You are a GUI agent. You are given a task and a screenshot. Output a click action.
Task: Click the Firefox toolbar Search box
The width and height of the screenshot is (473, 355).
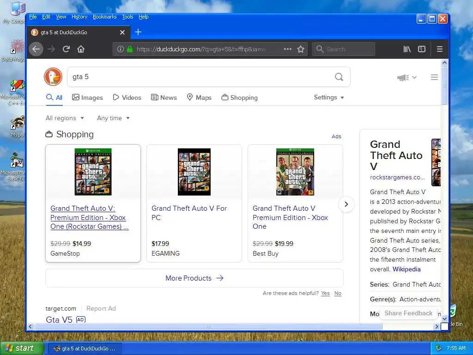click(x=344, y=49)
